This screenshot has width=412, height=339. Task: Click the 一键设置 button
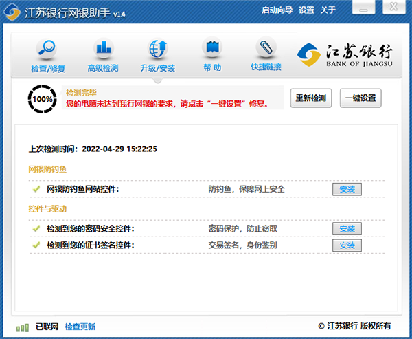pyautogui.click(x=360, y=98)
